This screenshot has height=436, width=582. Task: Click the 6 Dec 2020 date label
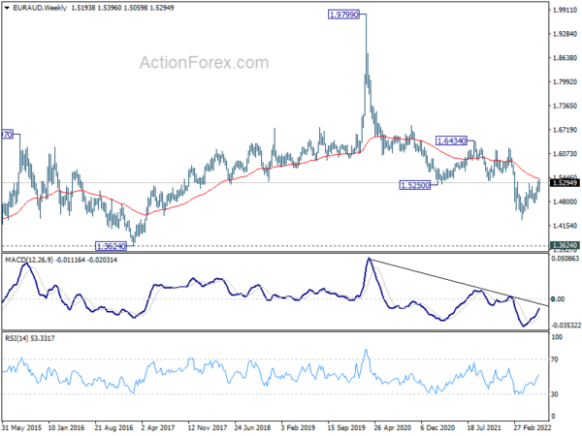(438, 427)
